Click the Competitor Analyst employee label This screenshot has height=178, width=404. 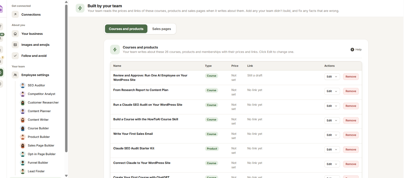[x=41, y=94]
